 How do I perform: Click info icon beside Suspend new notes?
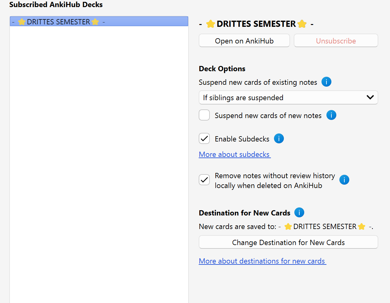331,115
